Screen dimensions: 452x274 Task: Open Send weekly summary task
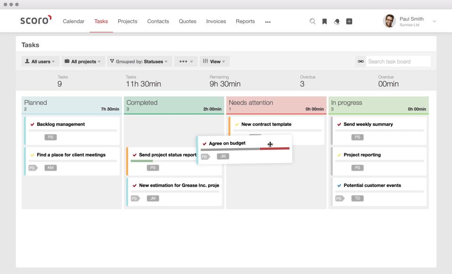coord(368,125)
